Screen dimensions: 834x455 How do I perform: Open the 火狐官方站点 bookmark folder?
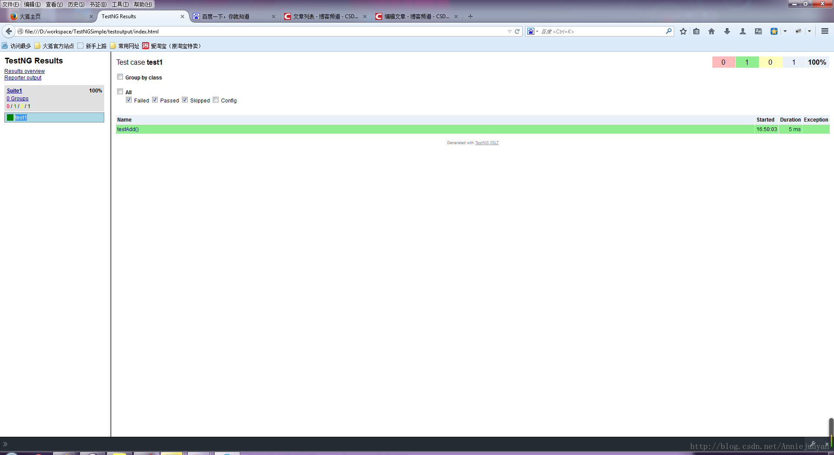click(54, 46)
